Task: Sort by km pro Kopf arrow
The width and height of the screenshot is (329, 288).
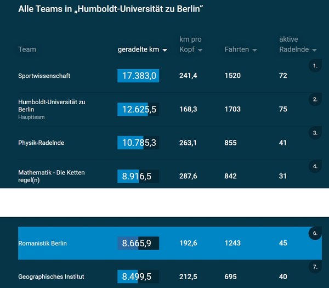Action: [x=200, y=50]
